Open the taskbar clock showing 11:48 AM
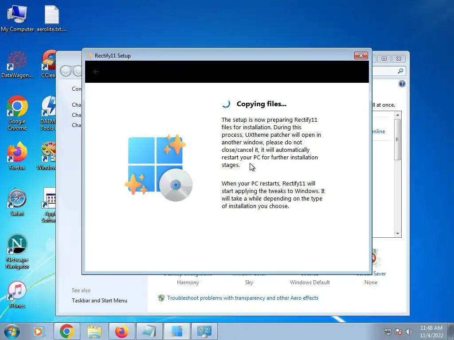454x340 pixels. 431,331
